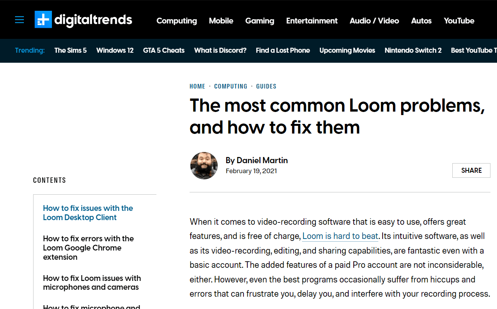497x309 pixels.
Task: Navigate to Audio / Video
Action: pyautogui.click(x=374, y=21)
